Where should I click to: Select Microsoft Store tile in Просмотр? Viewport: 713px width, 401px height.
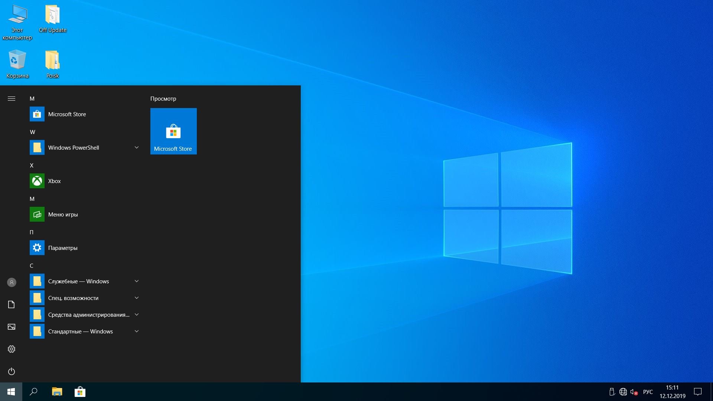pos(173,130)
